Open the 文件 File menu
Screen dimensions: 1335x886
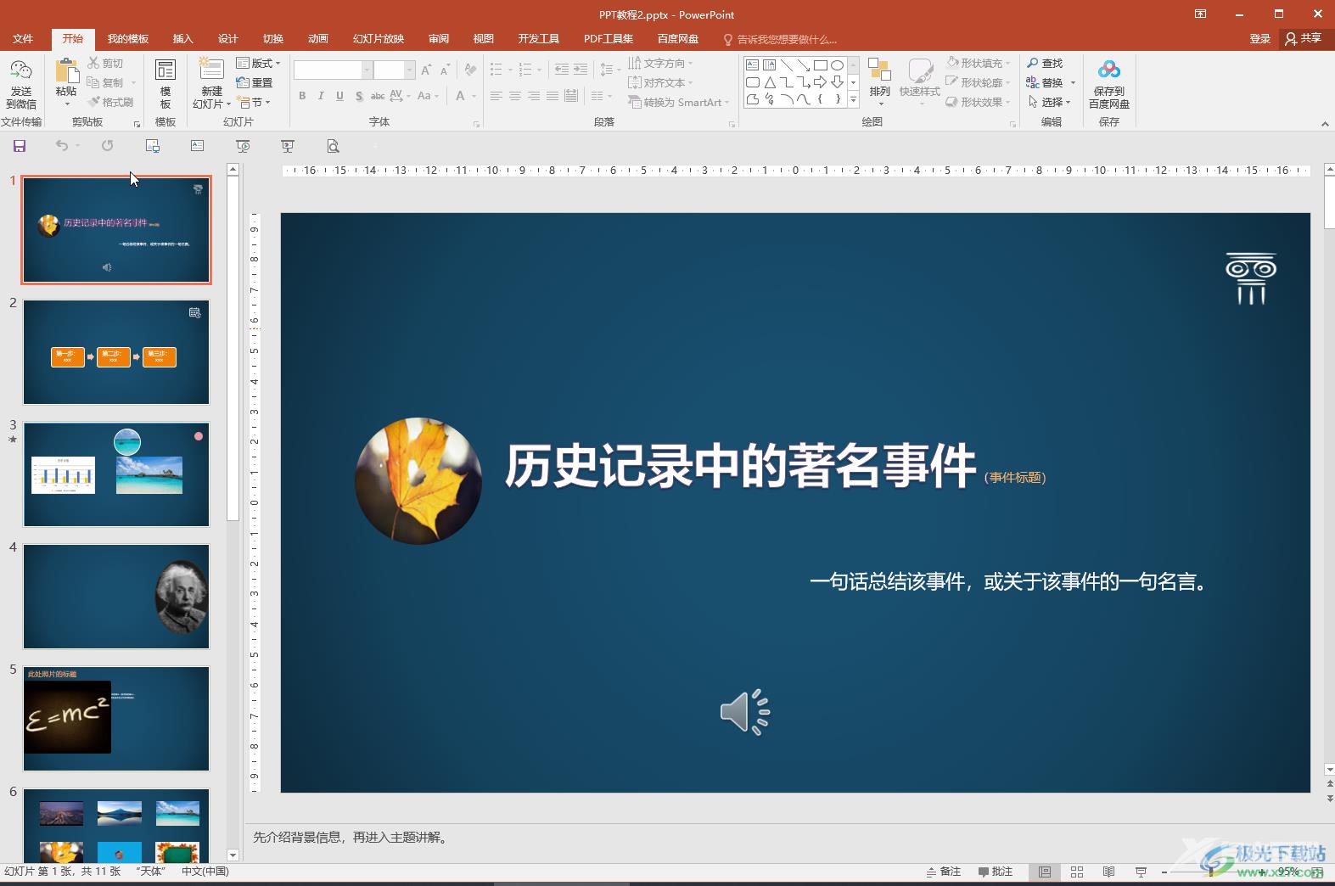(x=23, y=39)
